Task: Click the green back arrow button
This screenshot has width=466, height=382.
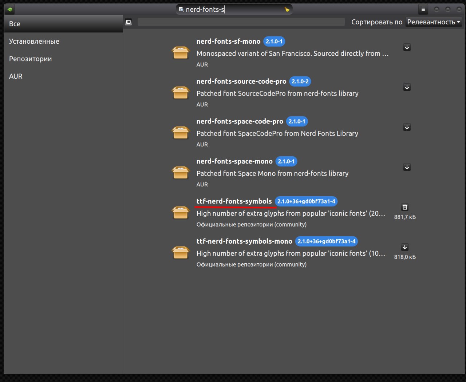Action: (x=9, y=9)
